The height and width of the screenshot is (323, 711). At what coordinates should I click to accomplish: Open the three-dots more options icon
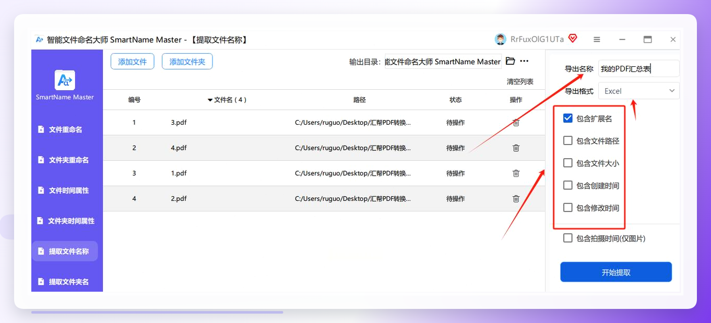point(524,61)
